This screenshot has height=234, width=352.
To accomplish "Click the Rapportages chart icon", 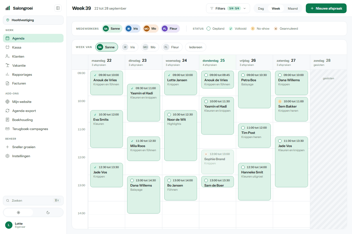I will click(x=8, y=75).
